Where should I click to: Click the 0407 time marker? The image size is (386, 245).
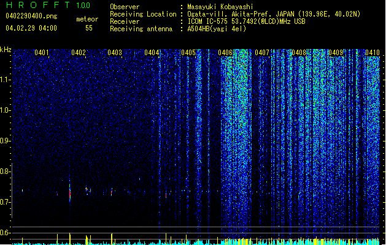tap(262, 53)
